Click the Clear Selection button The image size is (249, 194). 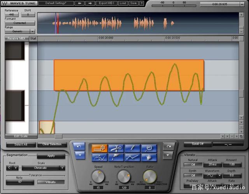[x=52, y=144]
